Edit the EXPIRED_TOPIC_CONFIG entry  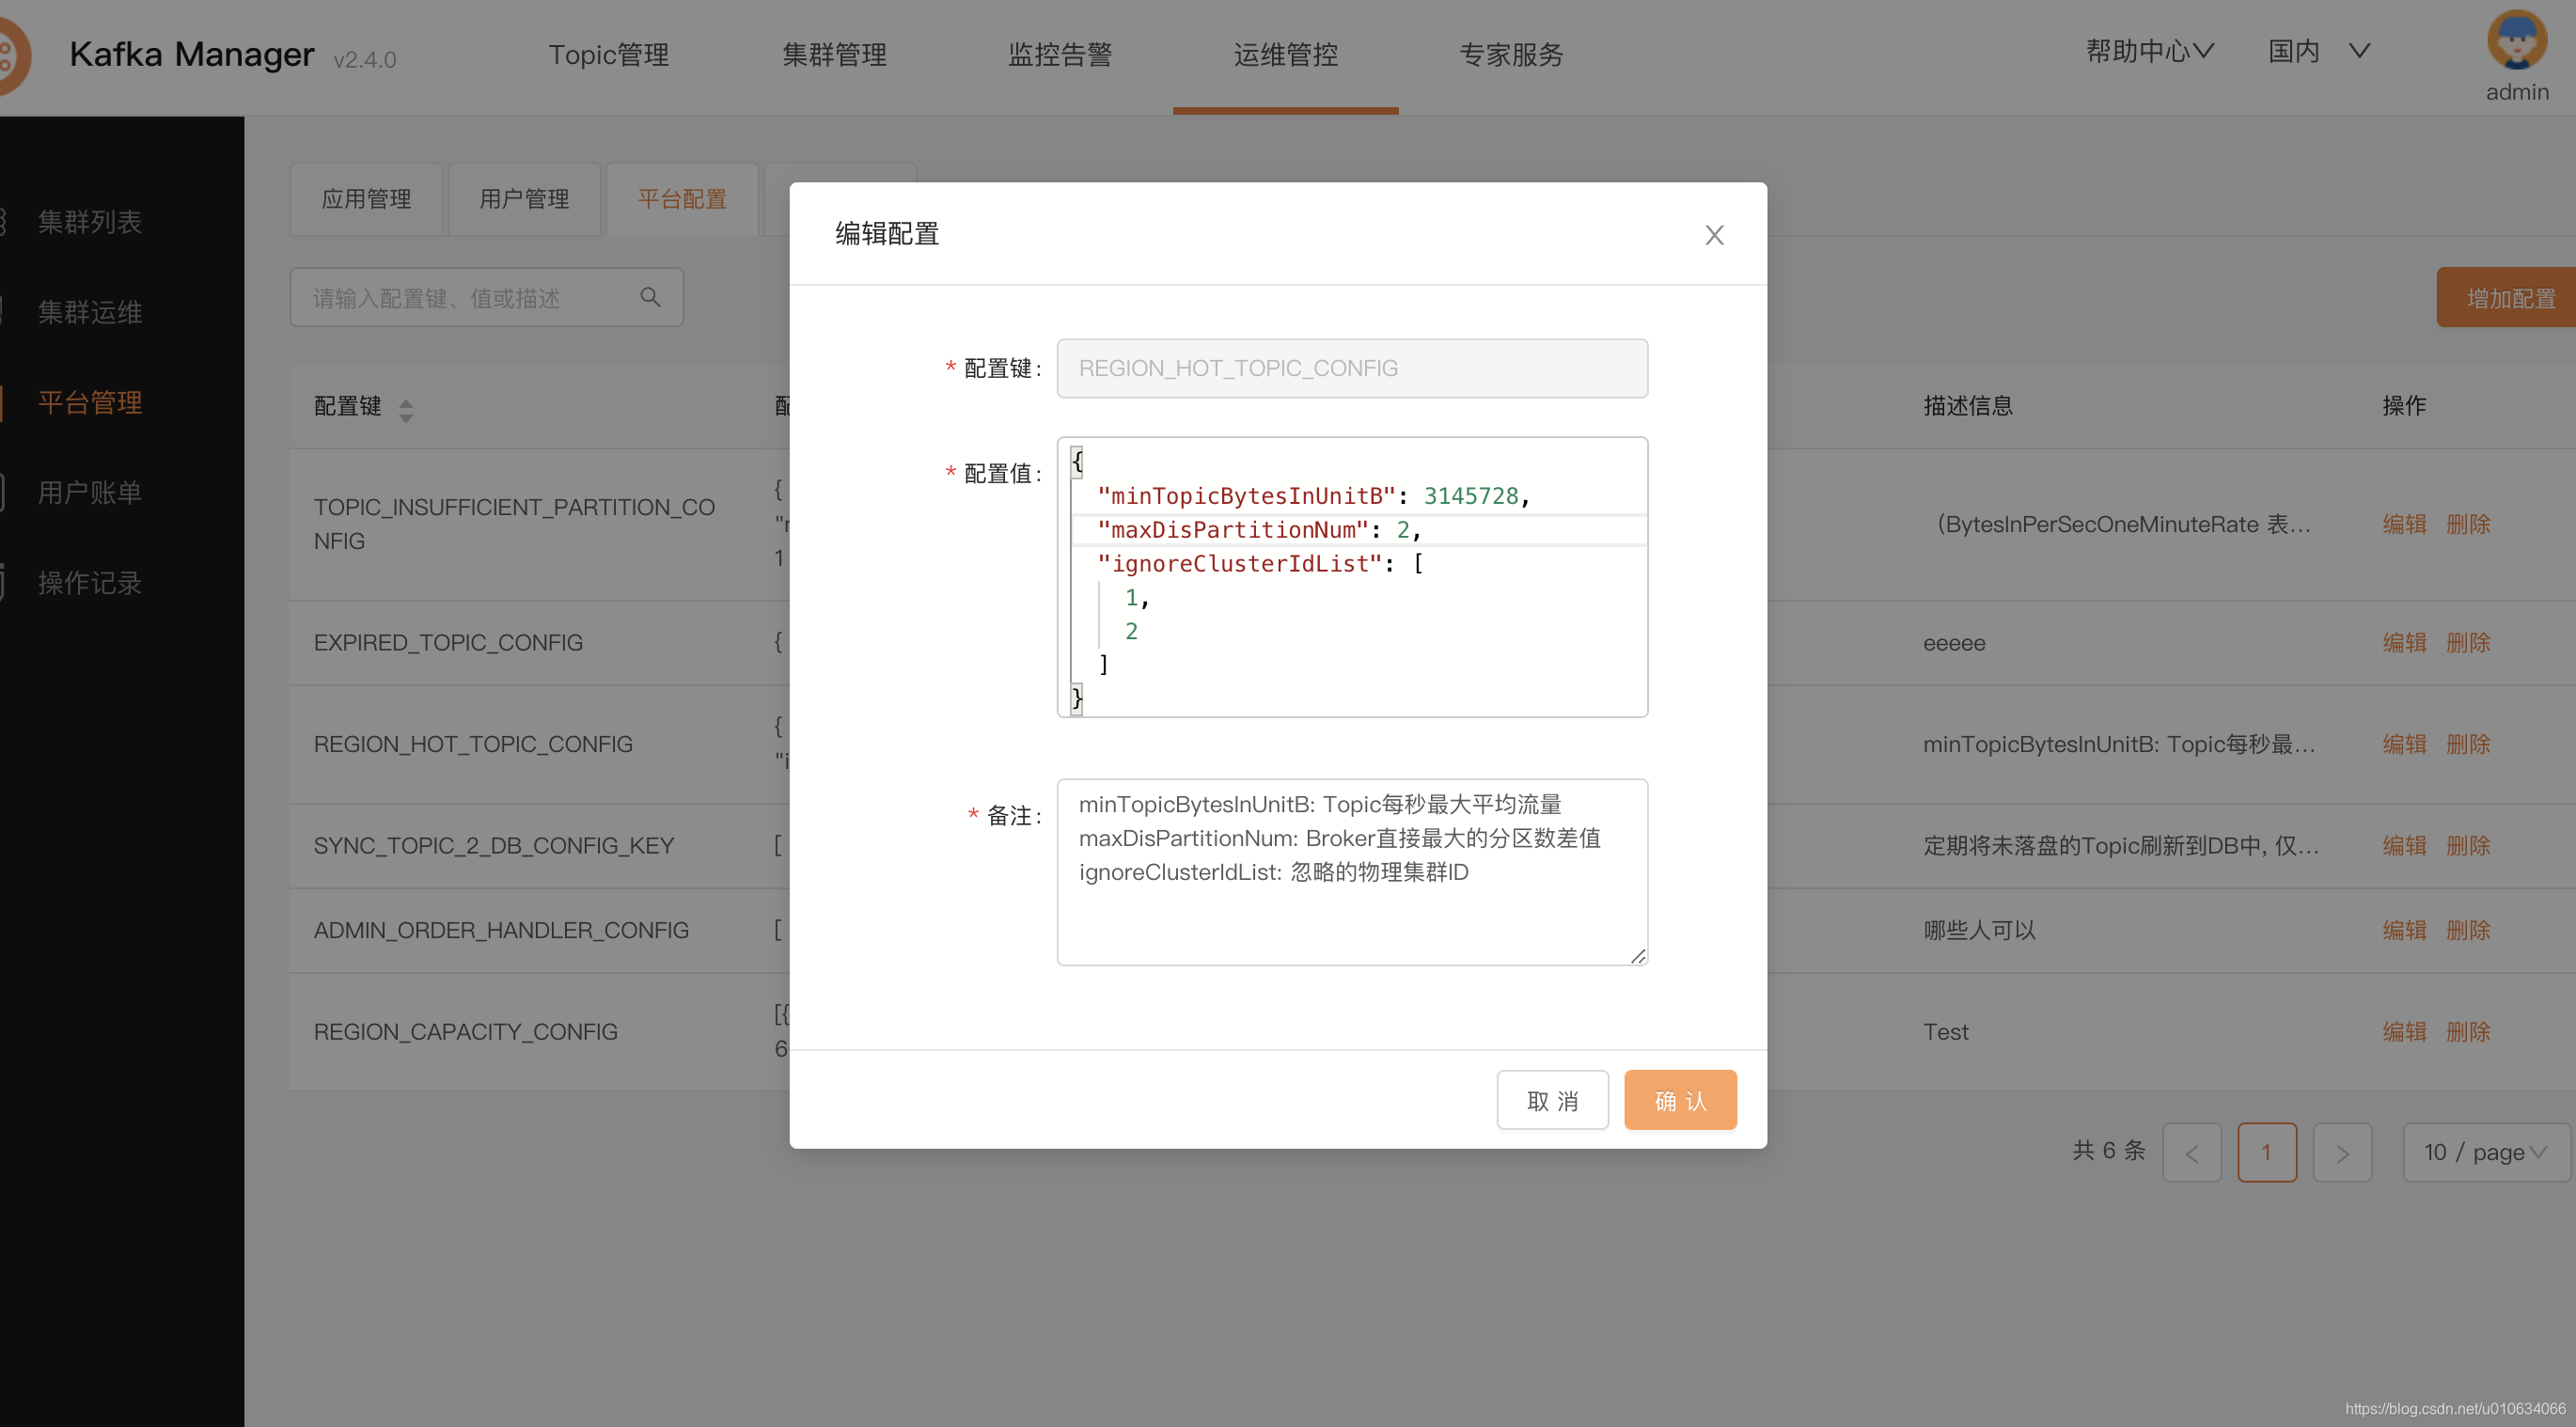pos(2404,642)
